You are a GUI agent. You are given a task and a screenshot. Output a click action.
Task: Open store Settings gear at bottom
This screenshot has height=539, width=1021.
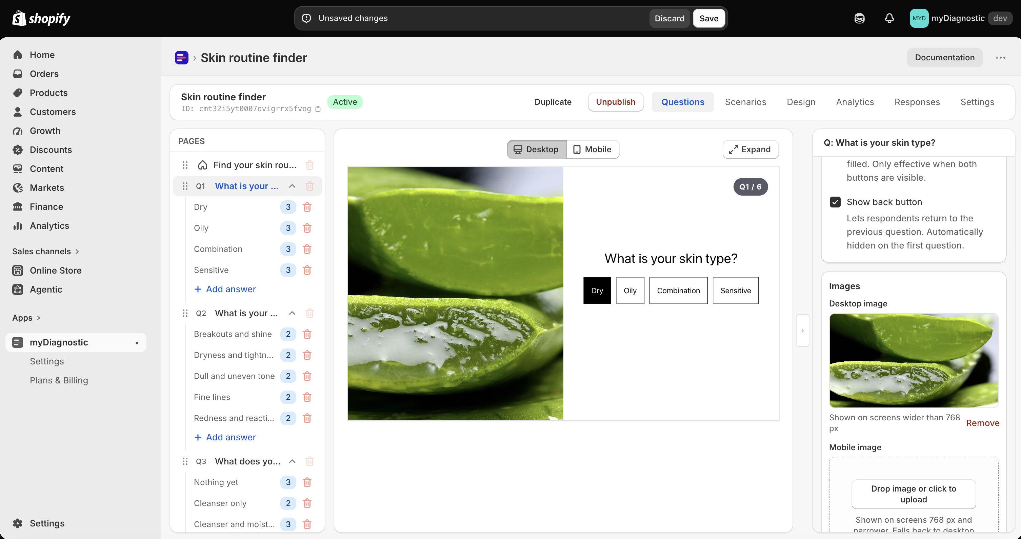click(x=38, y=523)
